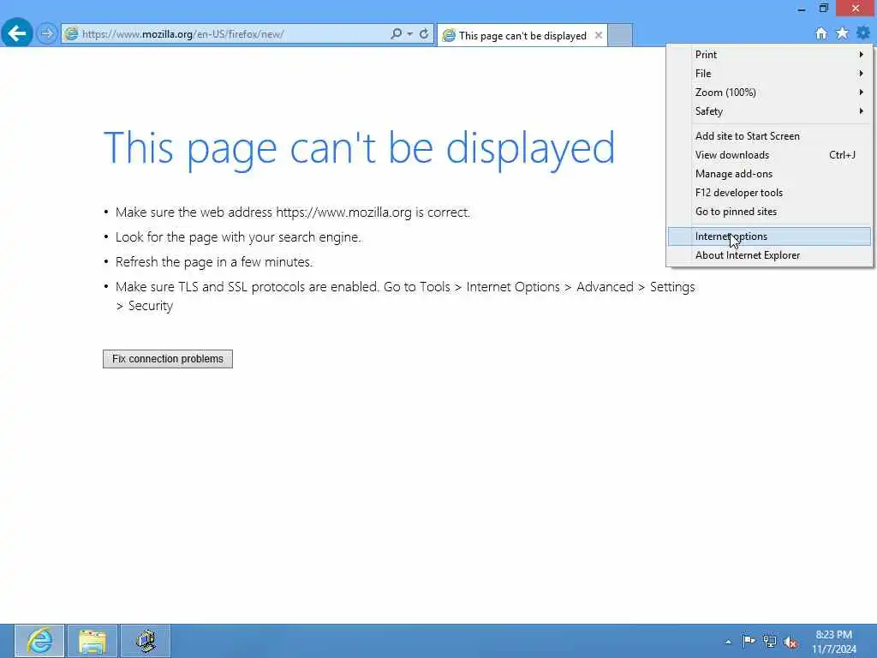This screenshot has width=877, height=658.
Task: Restore down the Internet Explorer window
Action: (x=823, y=9)
